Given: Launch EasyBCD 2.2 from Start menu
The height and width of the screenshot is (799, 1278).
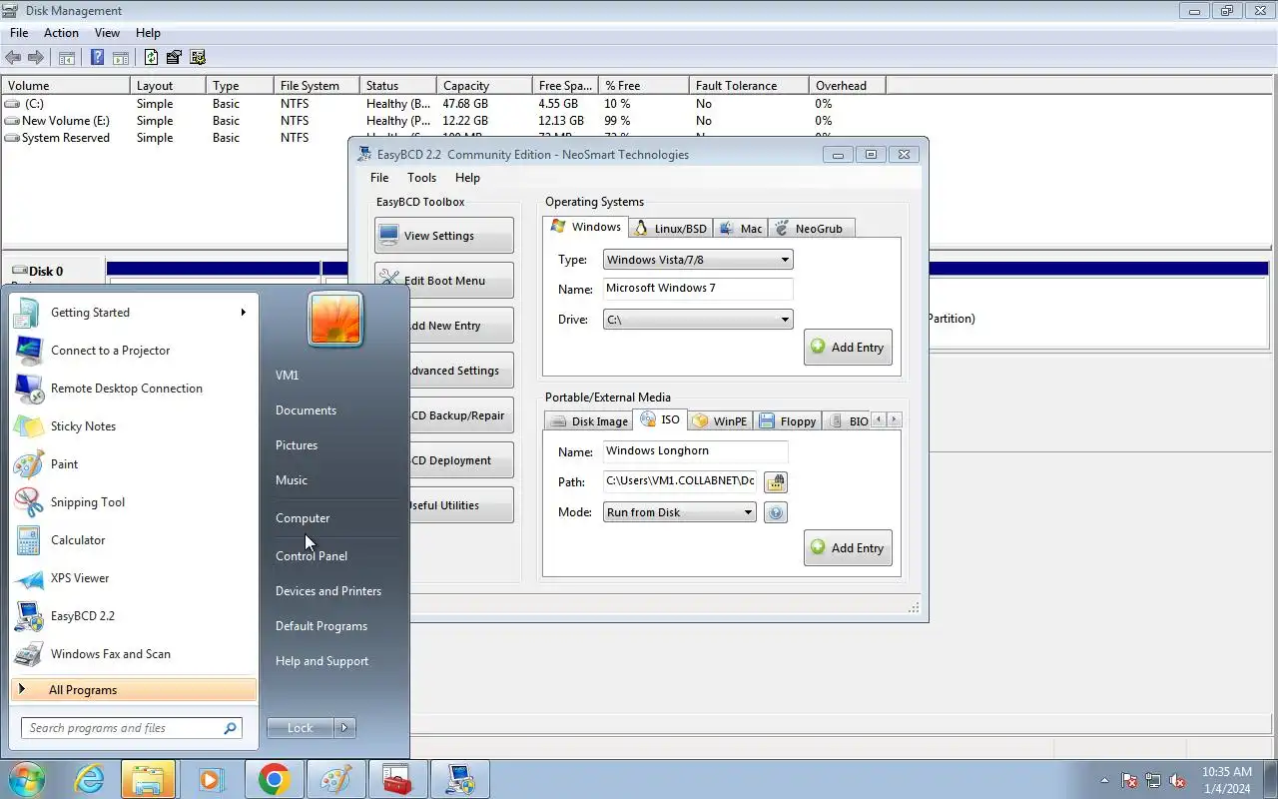Looking at the screenshot, I should click(x=134, y=616).
